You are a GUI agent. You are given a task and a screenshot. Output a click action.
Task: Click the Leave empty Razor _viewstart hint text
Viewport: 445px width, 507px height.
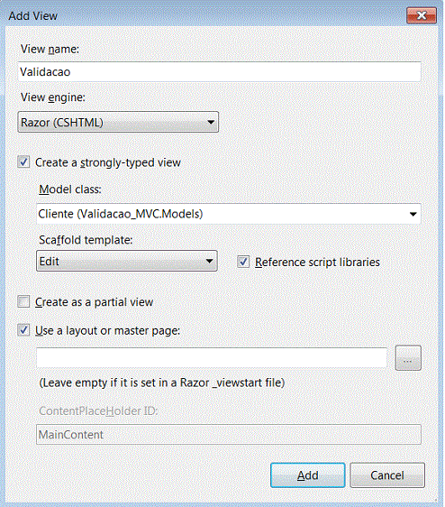click(x=162, y=383)
